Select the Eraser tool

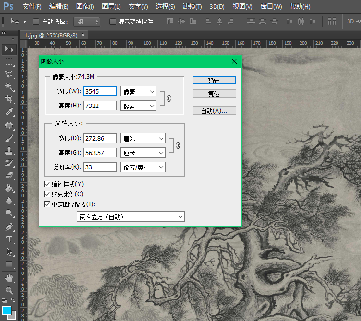pos(9,176)
